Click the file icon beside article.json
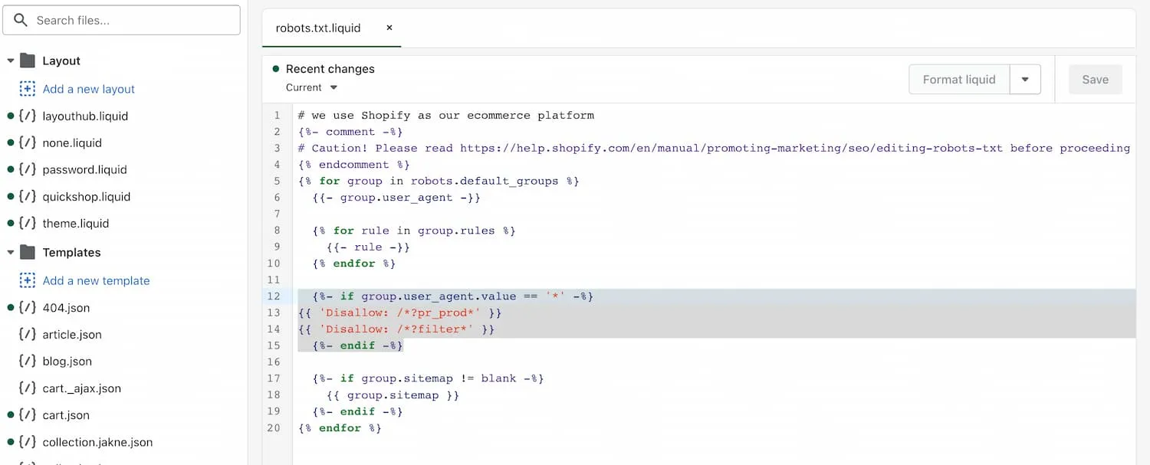This screenshot has height=465, width=1150. coord(28,334)
